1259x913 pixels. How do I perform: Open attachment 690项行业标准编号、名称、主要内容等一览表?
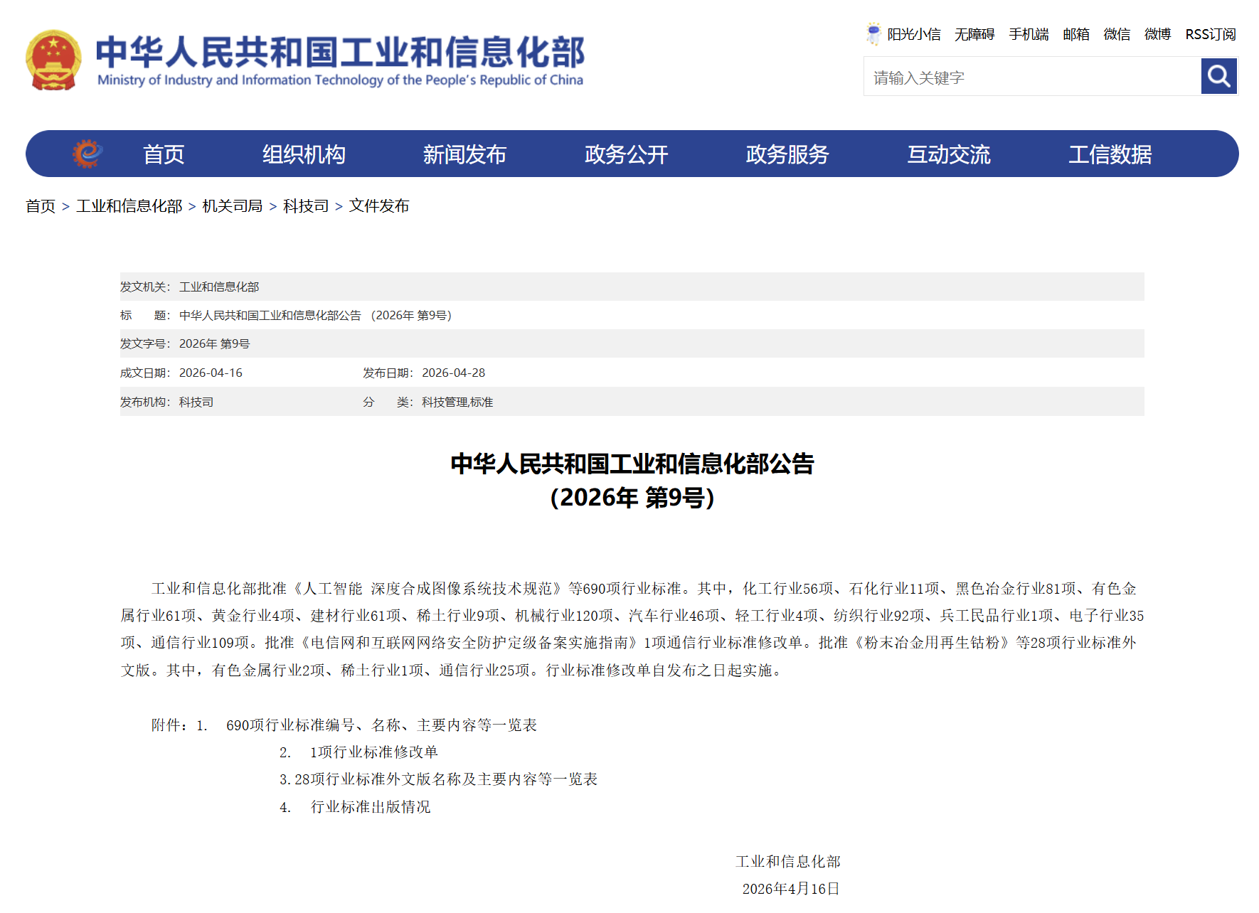(x=381, y=725)
